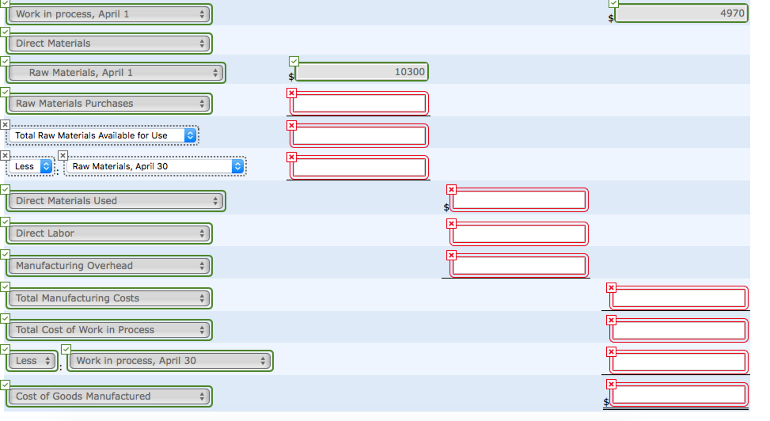This screenshot has height=421, width=770.
Task: Click the red X icon next to Manufacturing Overhead
Action: [x=452, y=255]
